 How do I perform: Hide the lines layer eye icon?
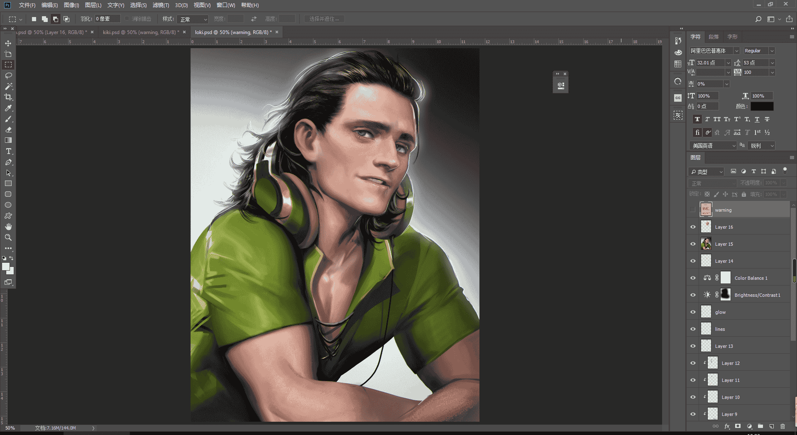click(x=693, y=329)
